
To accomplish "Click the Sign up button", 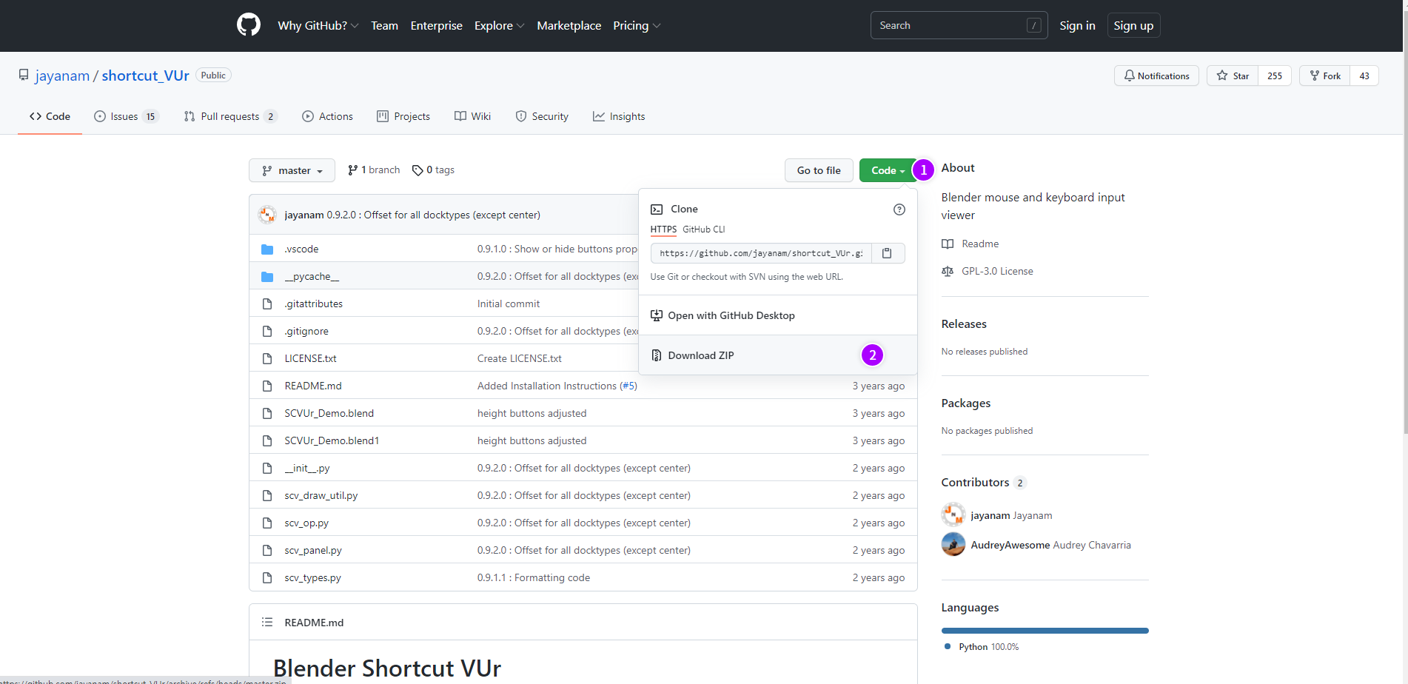I will tap(1133, 25).
